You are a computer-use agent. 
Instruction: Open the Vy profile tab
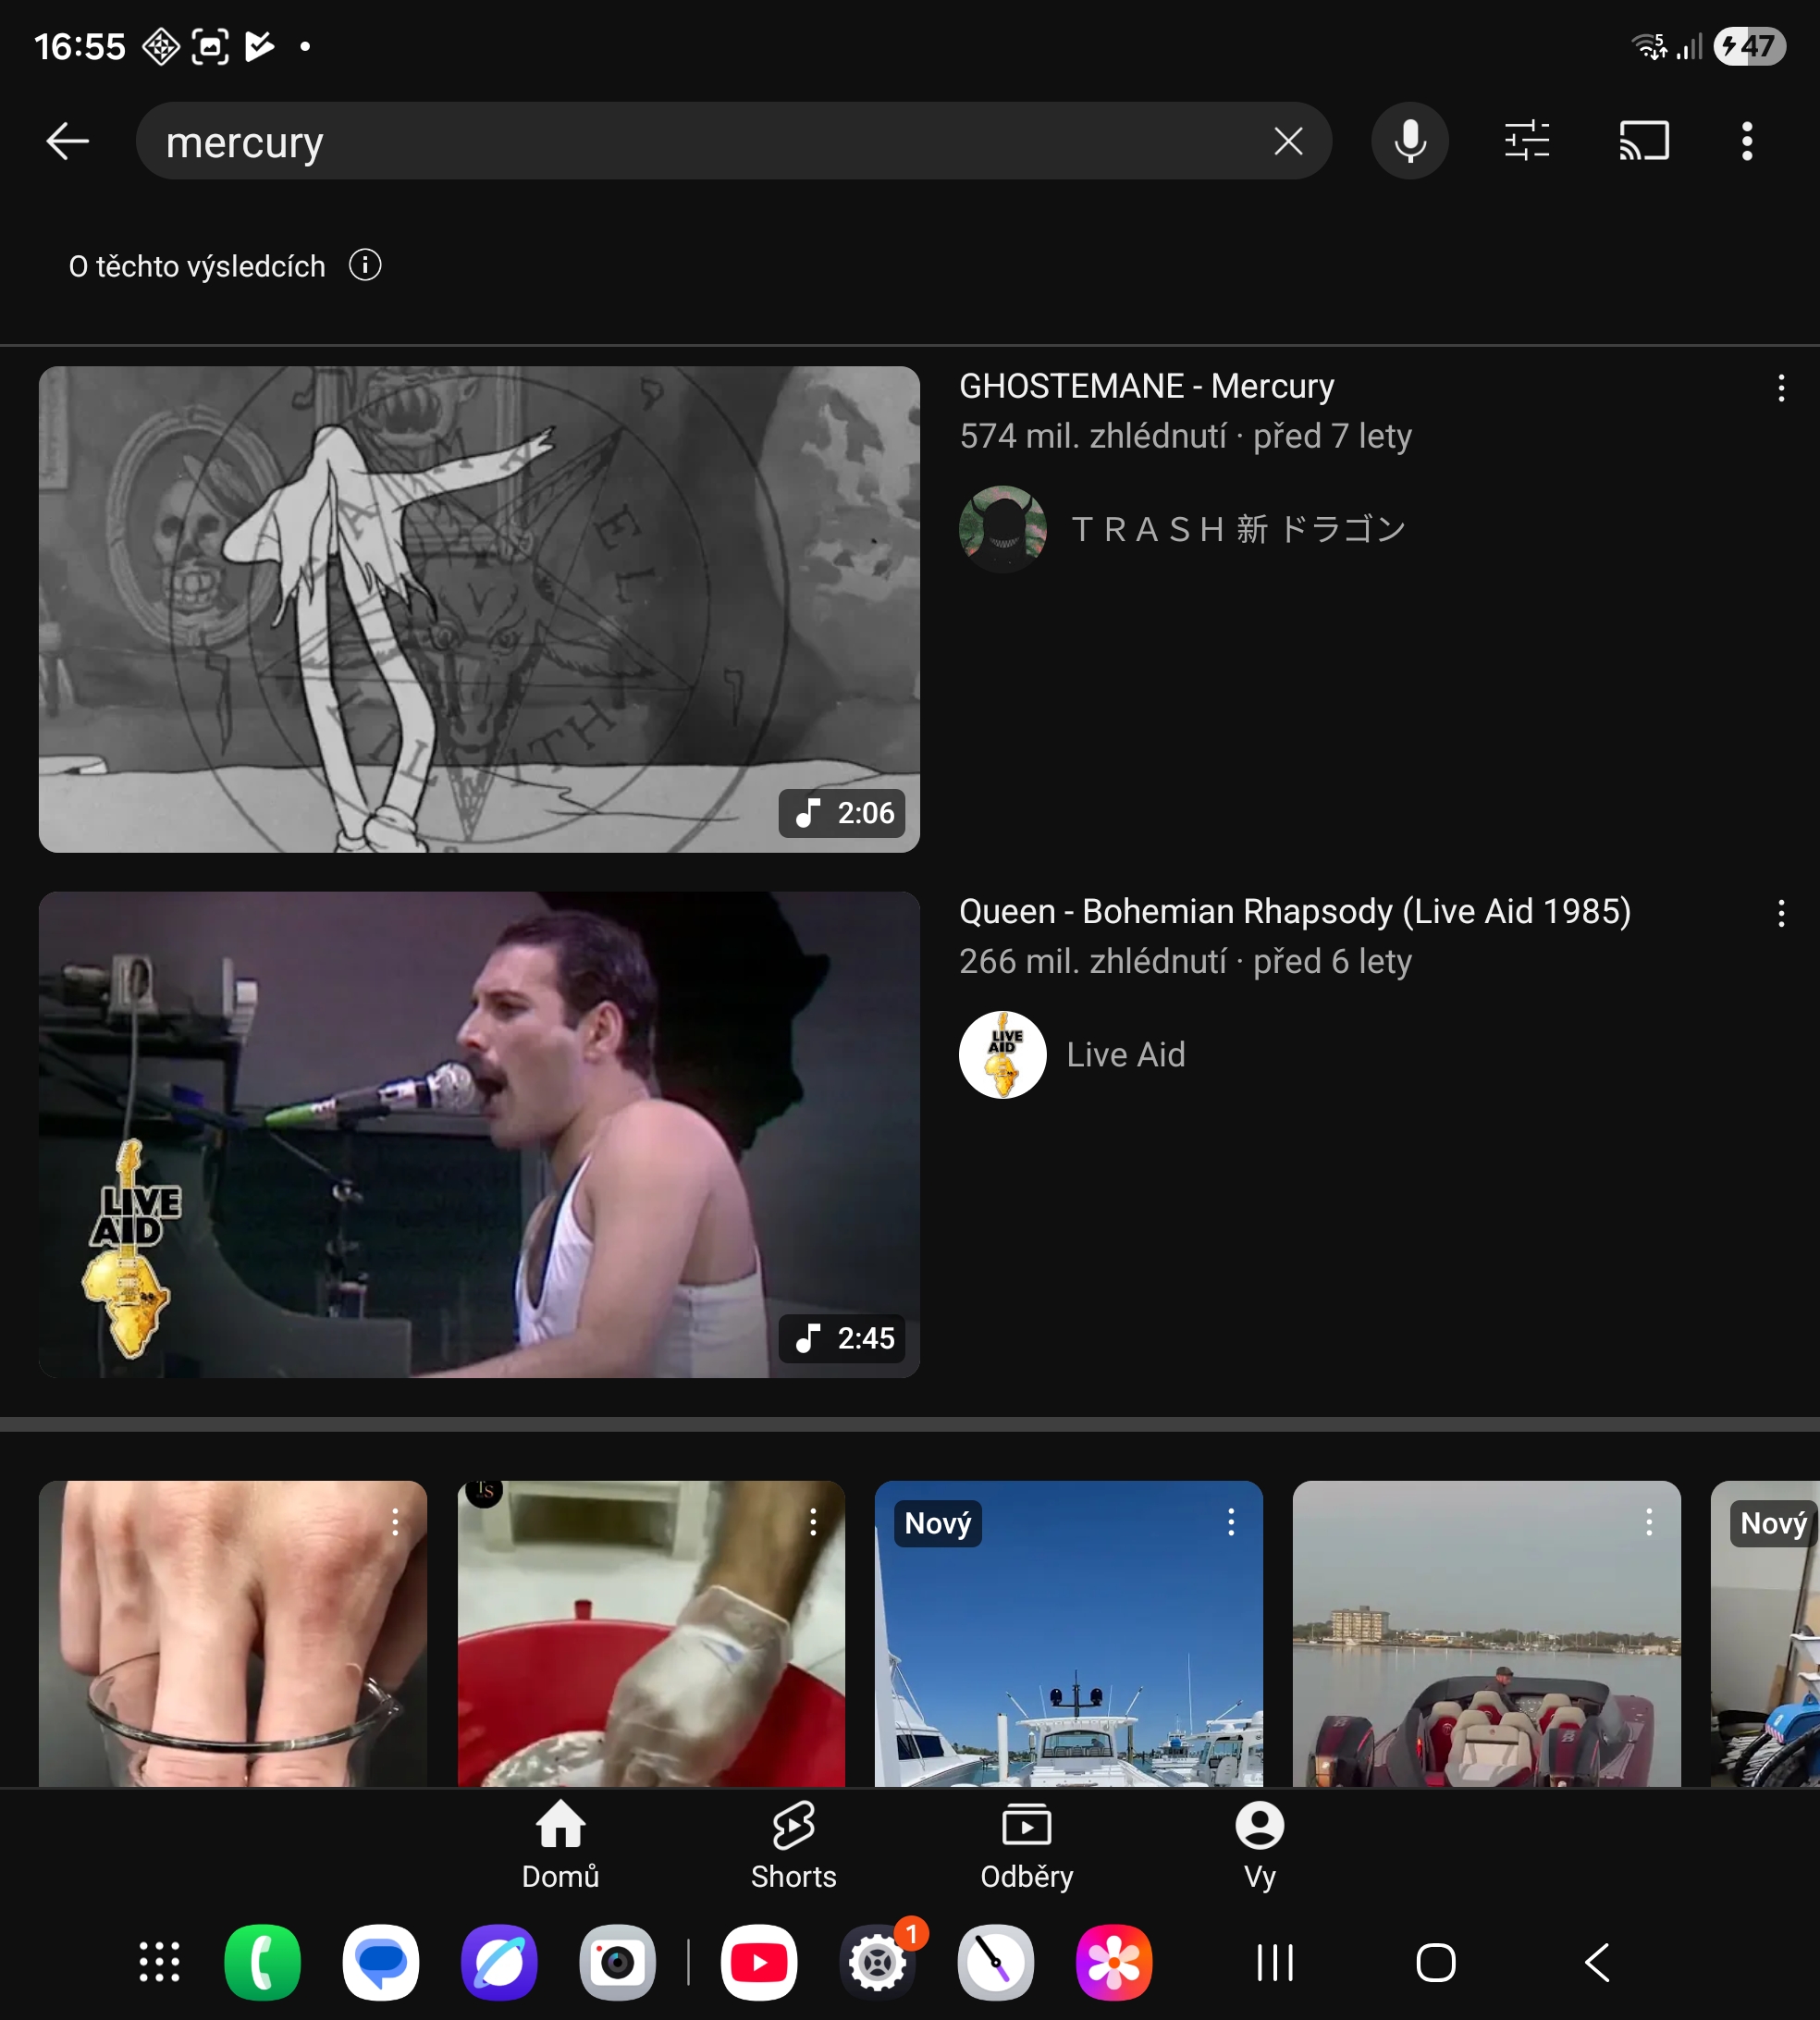tap(1260, 1846)
